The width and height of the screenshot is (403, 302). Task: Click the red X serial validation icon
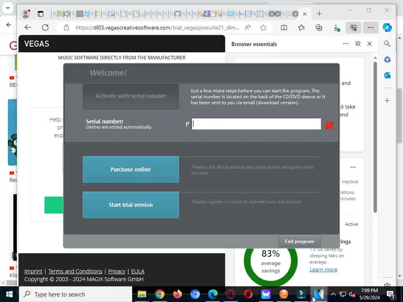(x=329, y=125)
